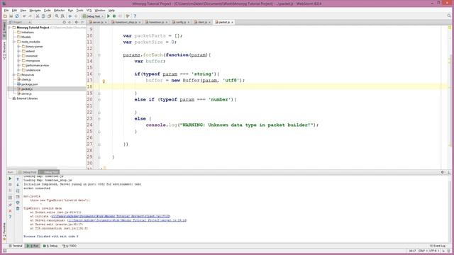The width and height of the screenshot is (454, 255).
Task: Click the Paste toolbar icon
Action: click(x=49, y=16)
